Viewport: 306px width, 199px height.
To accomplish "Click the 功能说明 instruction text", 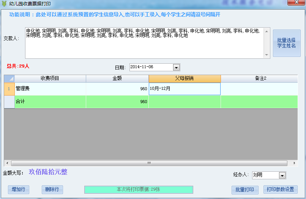I will [x=115, y=15].
